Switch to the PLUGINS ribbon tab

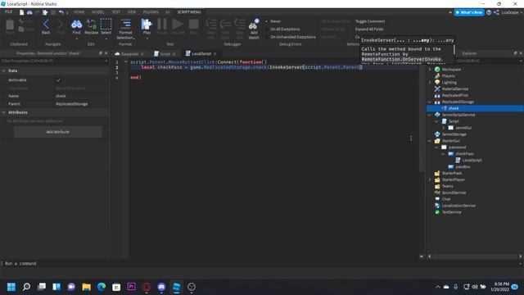point(151,12)
